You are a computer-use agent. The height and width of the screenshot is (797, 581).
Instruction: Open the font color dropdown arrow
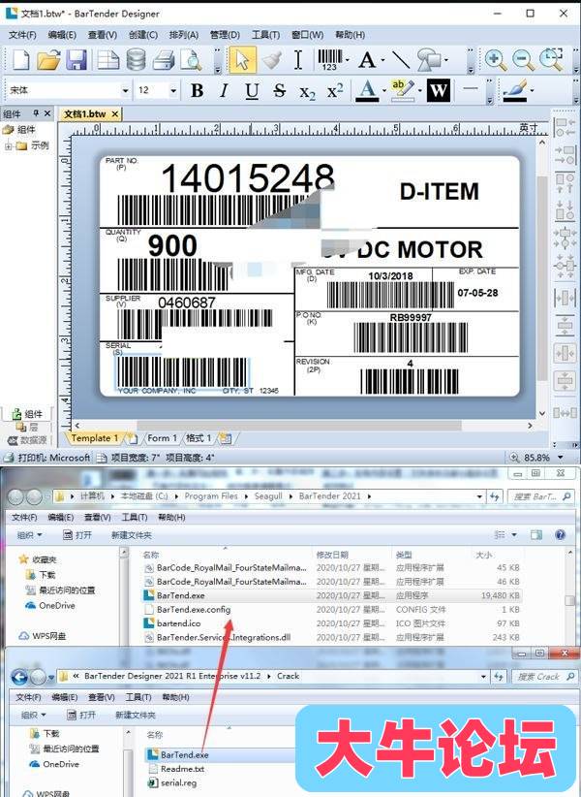[384, 91]
